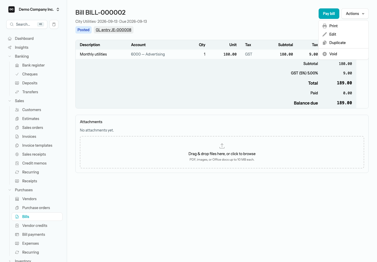Image resolution: width=377 pixels, height=262 pixels.
Task: Open Estimates in the sidebar
Action: tap(37, 119)
